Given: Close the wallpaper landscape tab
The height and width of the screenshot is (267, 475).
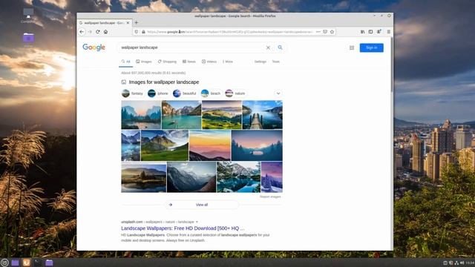Looking at the screenshot, I should point(128,23).
